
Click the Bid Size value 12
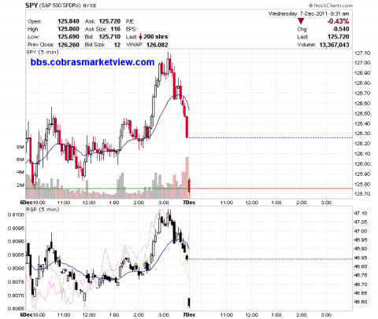(117, 45)
